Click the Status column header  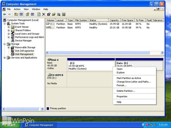click(x=98, y=20)
